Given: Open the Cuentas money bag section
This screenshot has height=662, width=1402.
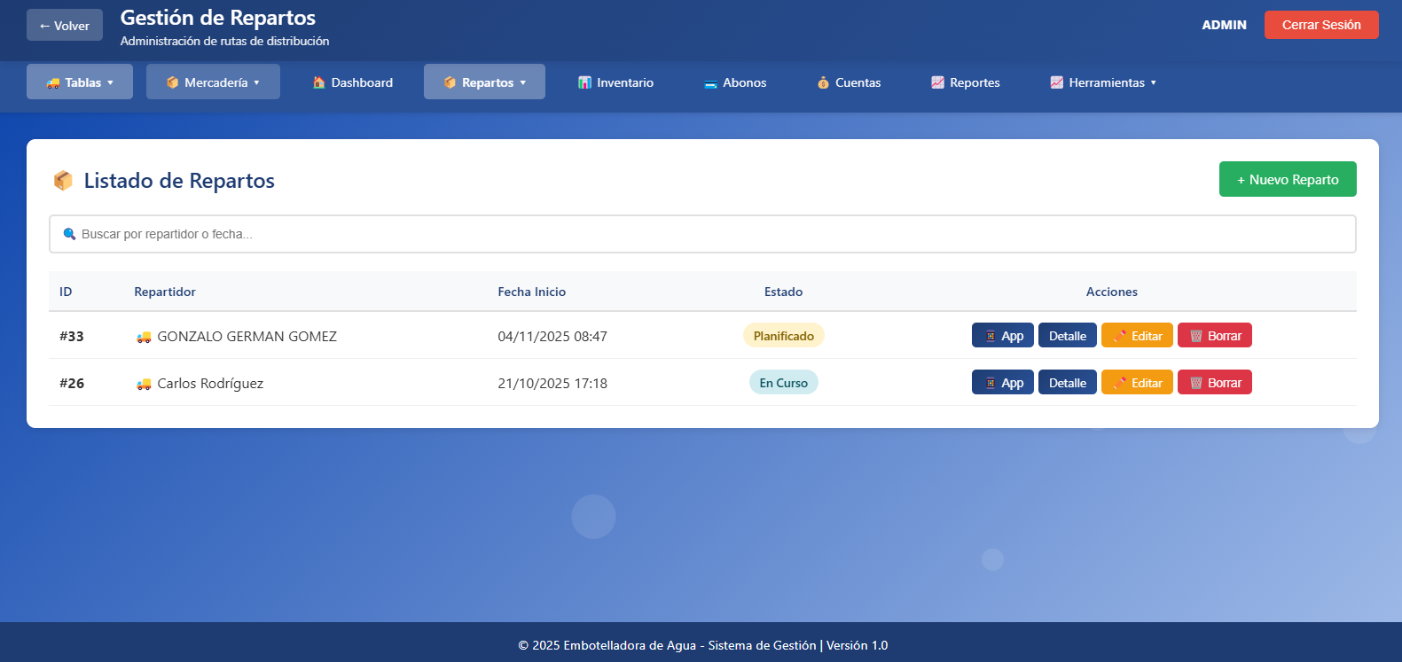Looking at the screenshot, I should click(x=849, y=82).
